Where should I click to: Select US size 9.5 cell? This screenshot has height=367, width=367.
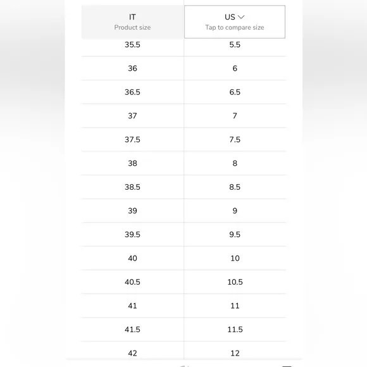(x=235, y=235)
